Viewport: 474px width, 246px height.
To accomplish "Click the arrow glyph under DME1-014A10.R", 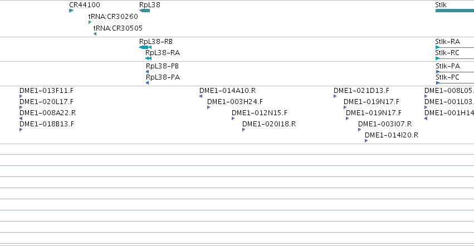I will point(201,96).
